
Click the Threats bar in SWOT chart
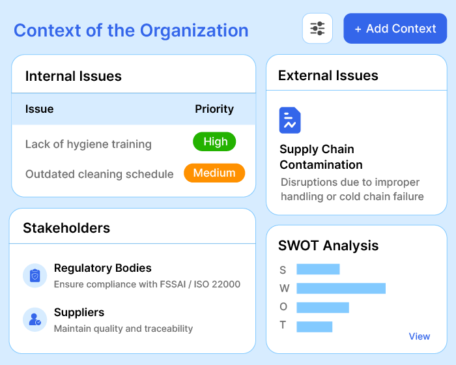click(x=314, y=326)
